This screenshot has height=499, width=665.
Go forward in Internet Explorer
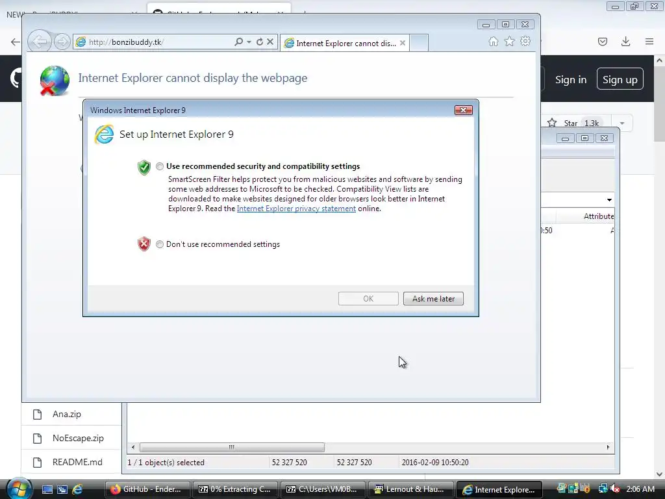(x=62, y=42)
